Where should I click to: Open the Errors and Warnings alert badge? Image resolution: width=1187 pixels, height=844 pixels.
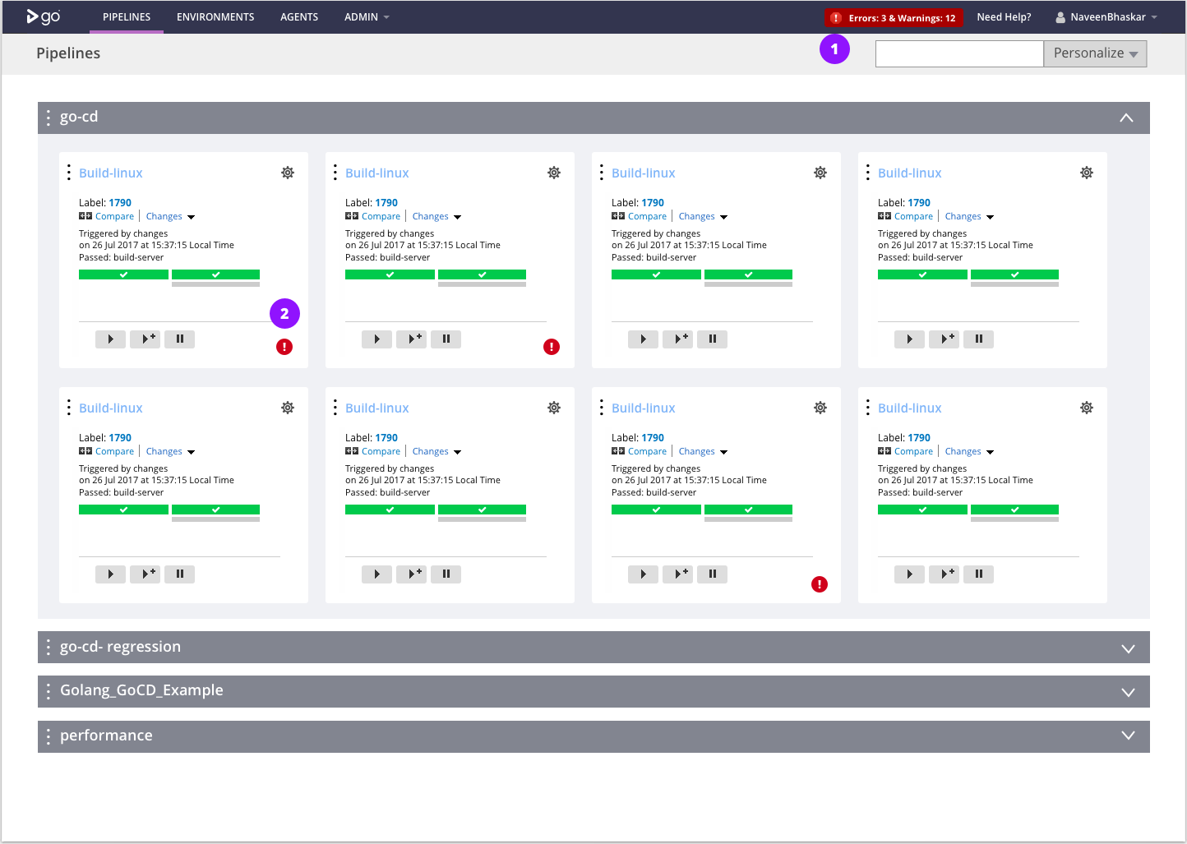pyautogui.click(x=894, y=16)
